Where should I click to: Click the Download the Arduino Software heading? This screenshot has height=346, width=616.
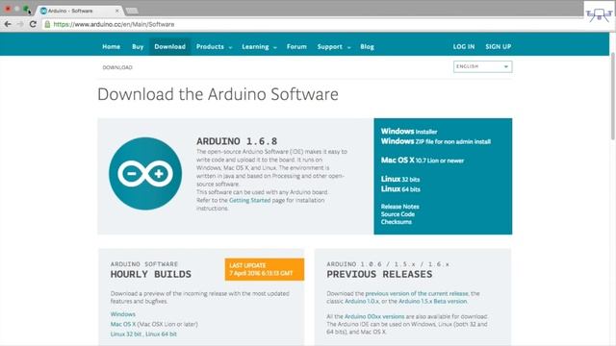pyautogui.click(x=218, y=94)
